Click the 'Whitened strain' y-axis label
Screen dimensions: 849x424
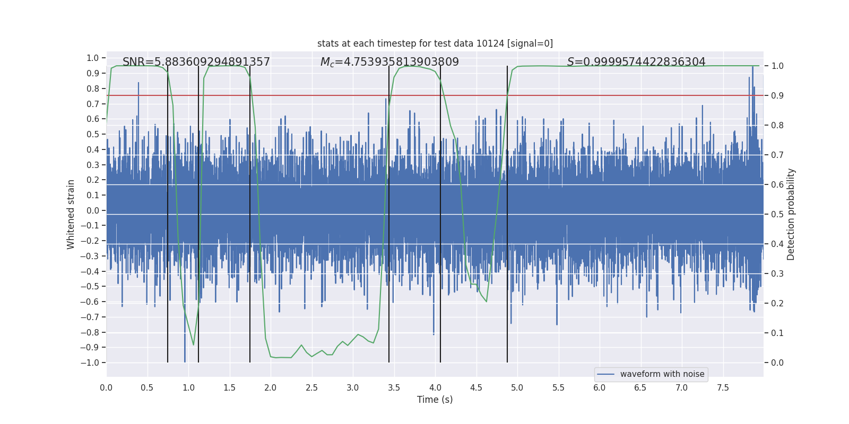coord(71,214)
